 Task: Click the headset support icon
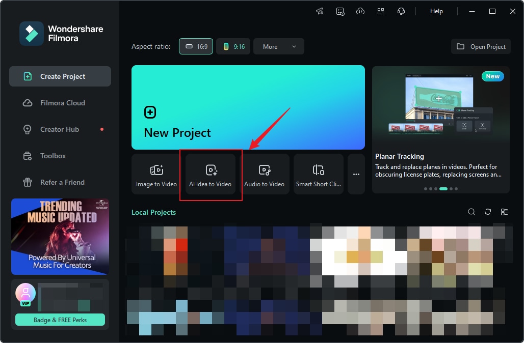pos(401,11)
